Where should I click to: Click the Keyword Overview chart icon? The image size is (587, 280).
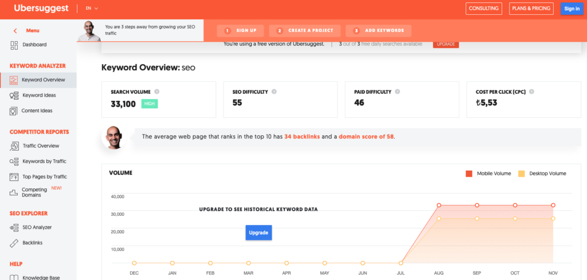point(14,80)
